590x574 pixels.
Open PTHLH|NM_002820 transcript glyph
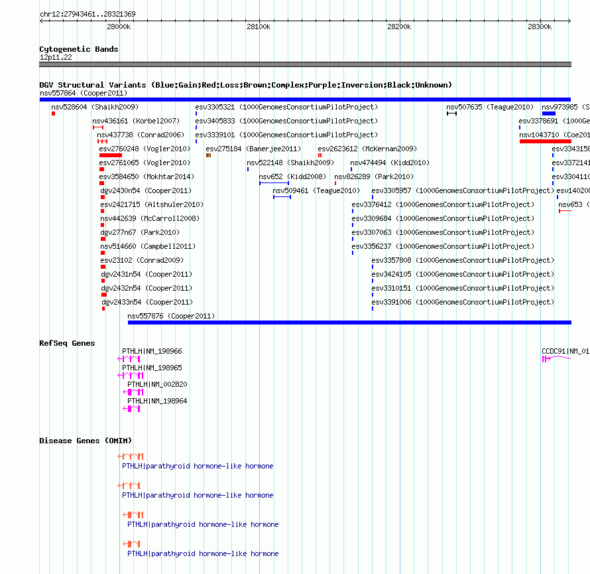[x=133, y=392]
